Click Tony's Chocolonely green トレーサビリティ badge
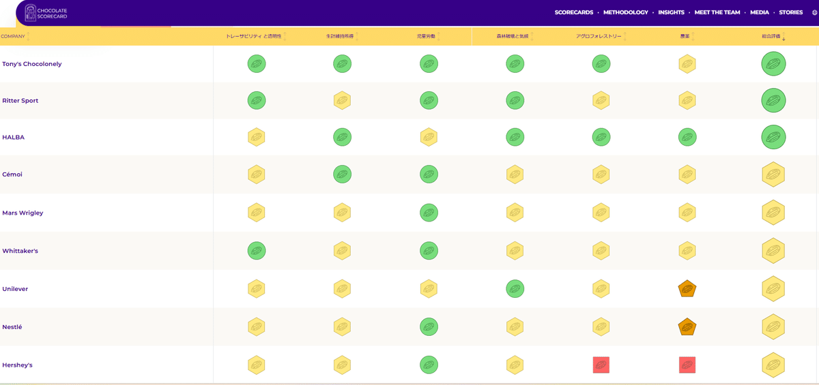The image size is (819, 385). point(257,64)
